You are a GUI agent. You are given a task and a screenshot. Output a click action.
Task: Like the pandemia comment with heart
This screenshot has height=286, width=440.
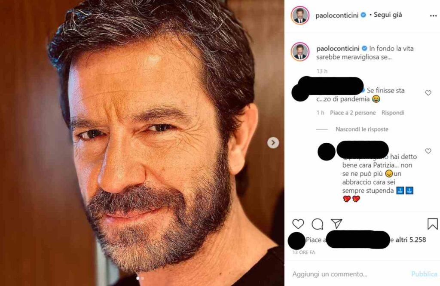[428, 93]
